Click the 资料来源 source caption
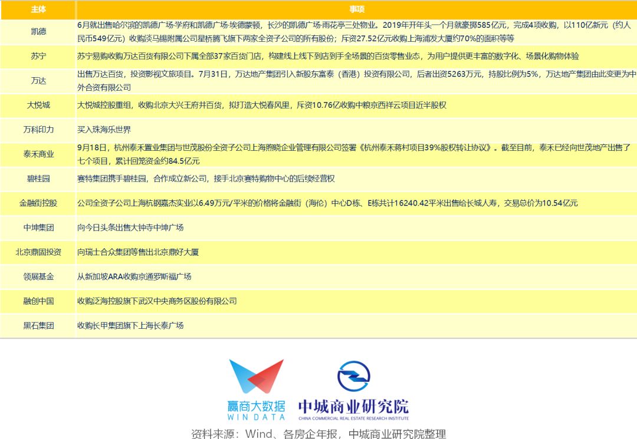 click(x=318, y=433)
